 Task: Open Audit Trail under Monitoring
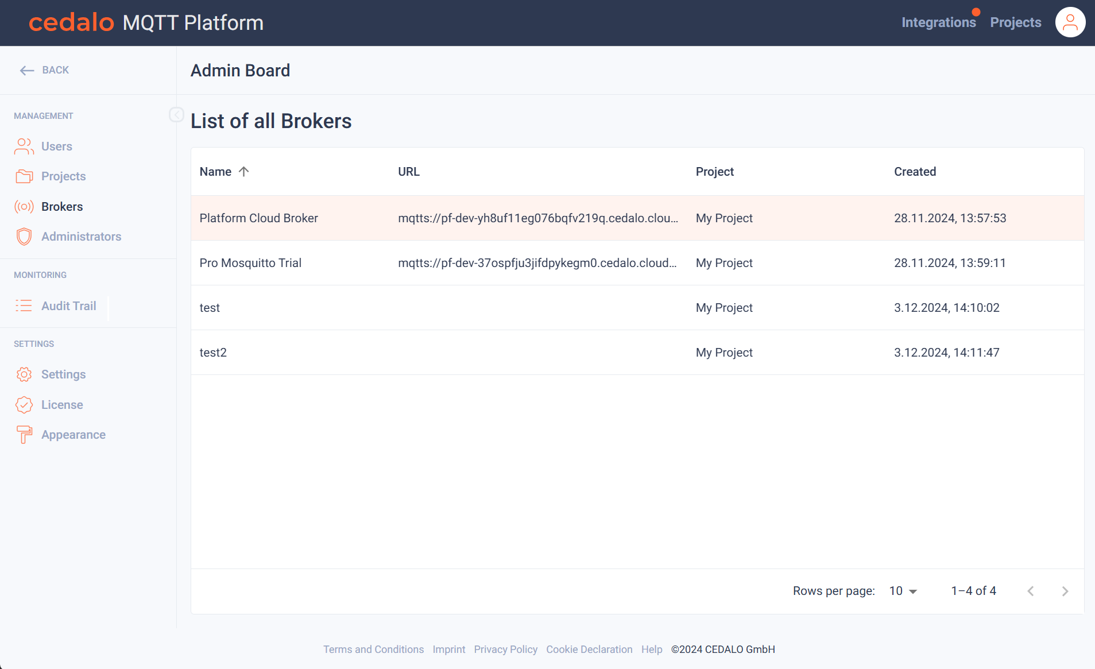[x=68, y=306]
